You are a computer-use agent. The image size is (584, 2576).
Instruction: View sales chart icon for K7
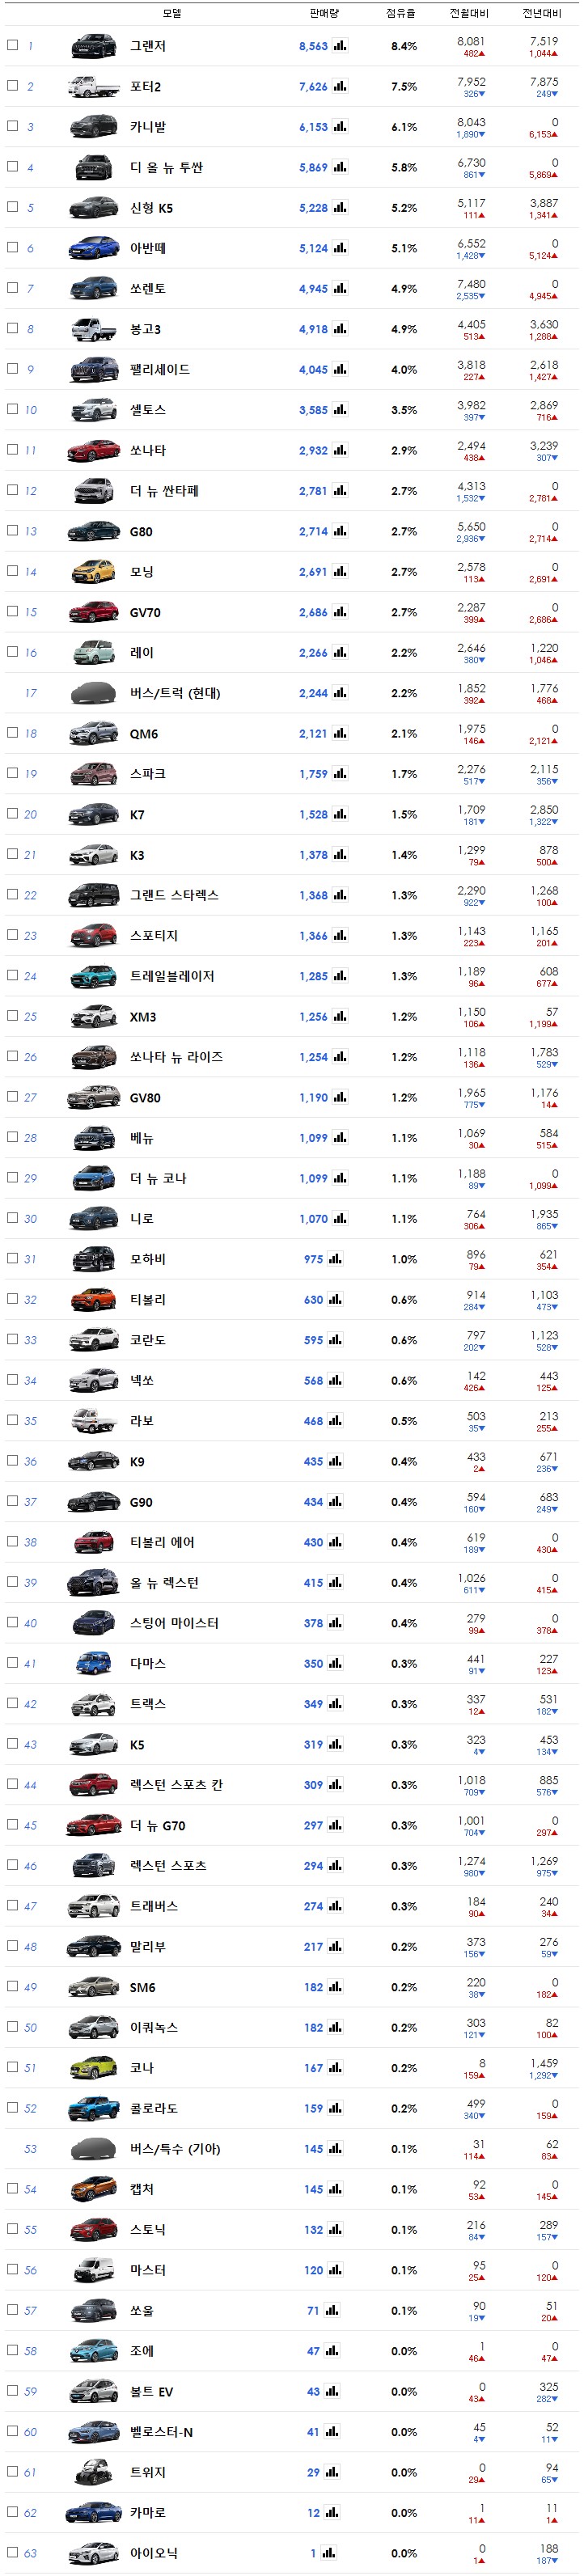coord(340,814)
